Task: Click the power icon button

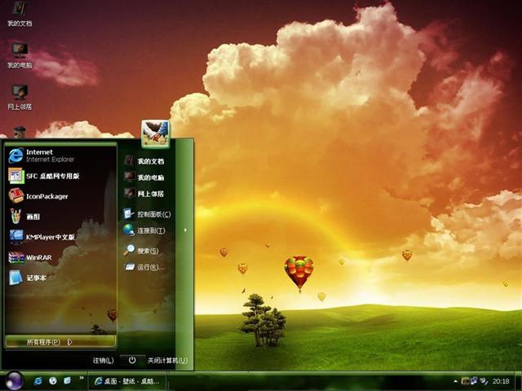Action: coord(132,360)
